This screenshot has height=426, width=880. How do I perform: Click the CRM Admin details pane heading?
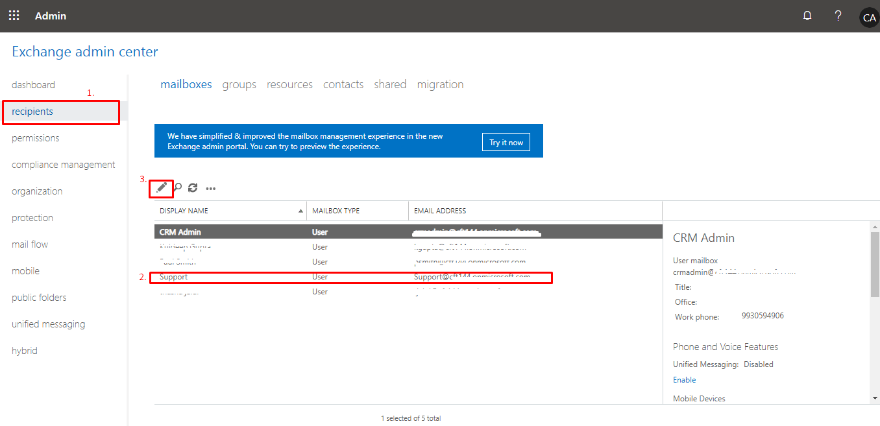tap(703, 238)
